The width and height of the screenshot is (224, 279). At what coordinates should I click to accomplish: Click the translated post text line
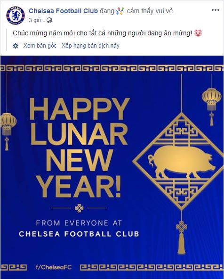[x=102, y=33]
